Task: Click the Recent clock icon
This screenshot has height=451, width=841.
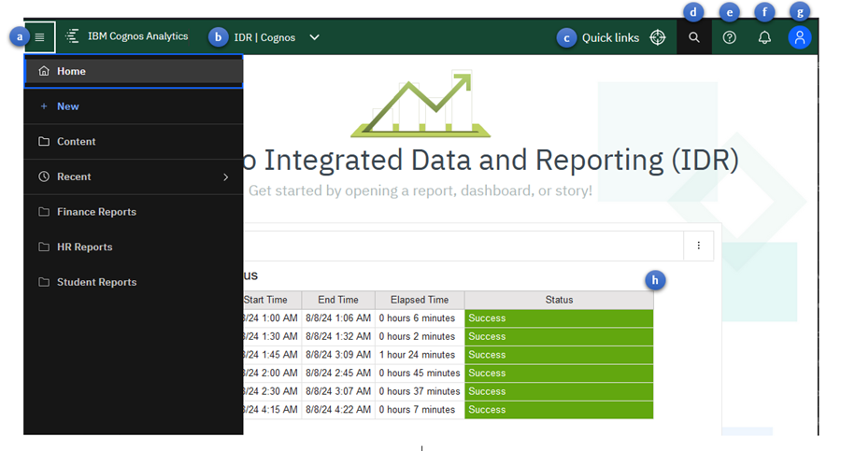Action: pos(44,176)
